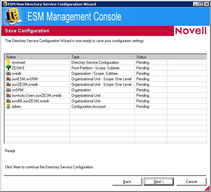Viewport: 211px width, 192px height.
Task: Sort by the Type column header
Action: coord(102,57)
